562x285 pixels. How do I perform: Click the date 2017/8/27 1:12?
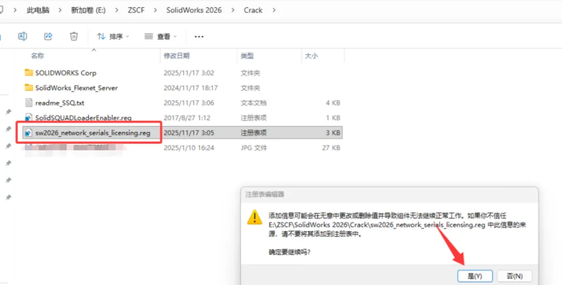187,118
